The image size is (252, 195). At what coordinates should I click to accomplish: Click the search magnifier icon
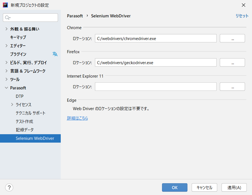coord(7,18)
